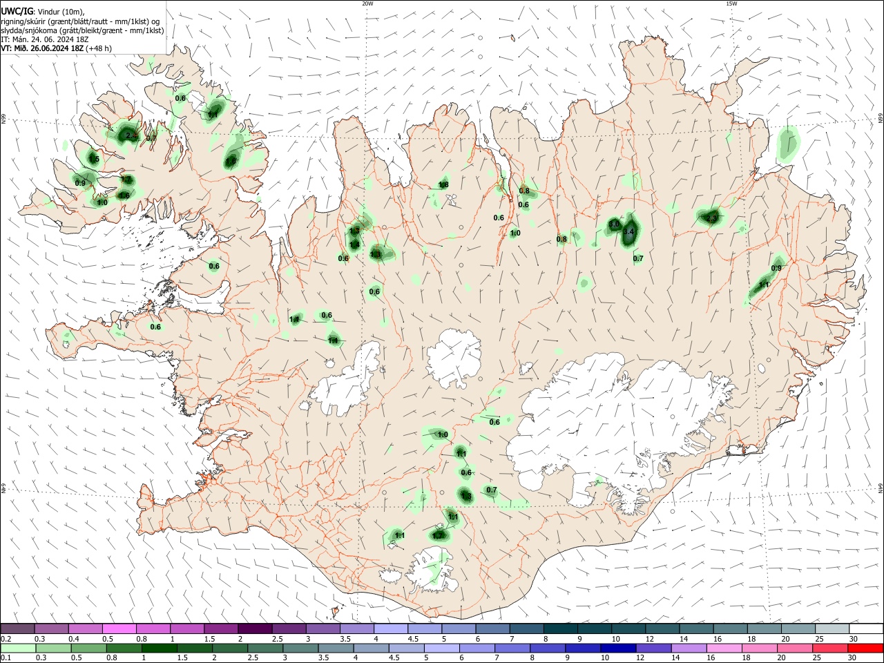The image size is (884, 663).
Task: Click the '0.4' label in the upper legend
Action: point(74,639)
